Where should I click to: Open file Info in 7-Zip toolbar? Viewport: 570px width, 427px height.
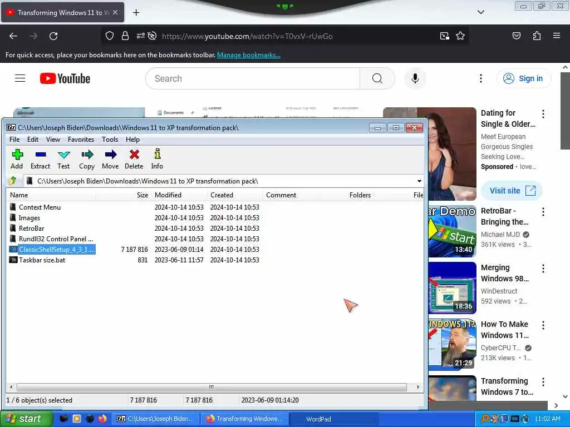(157, 158)
